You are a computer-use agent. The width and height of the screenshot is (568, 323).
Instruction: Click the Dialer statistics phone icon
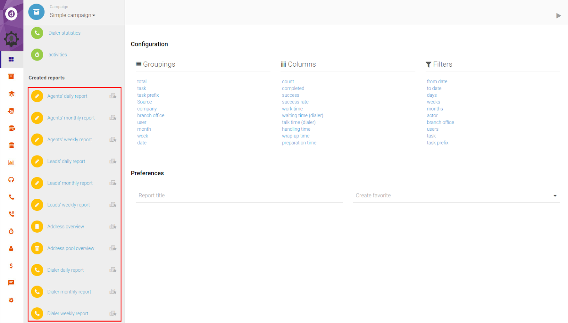(x=37, y=33)
